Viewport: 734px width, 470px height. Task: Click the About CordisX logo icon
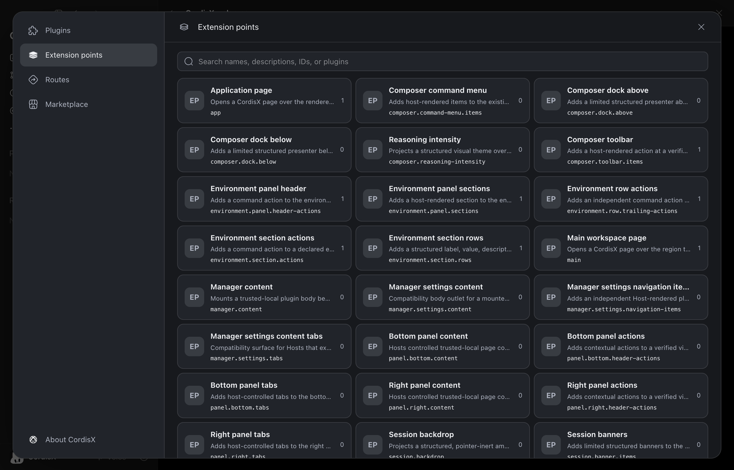point(33,440)
